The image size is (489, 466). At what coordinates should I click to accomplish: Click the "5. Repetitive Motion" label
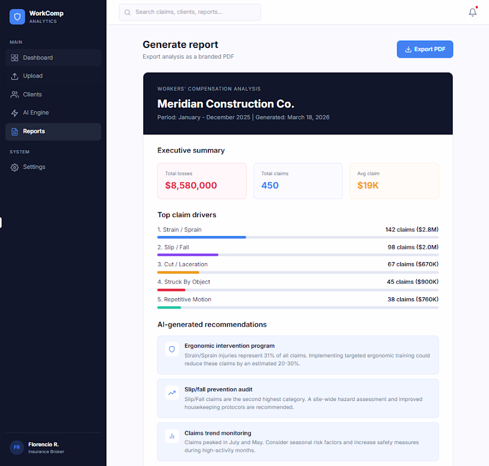tap(184, 299)
